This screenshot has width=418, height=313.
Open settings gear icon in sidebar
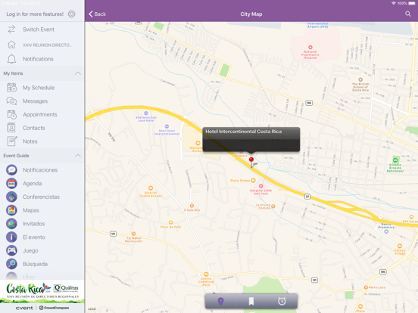point(71,14)
